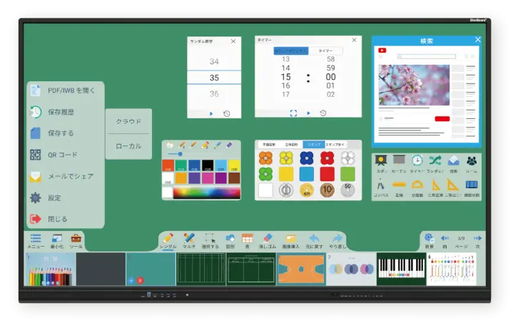The image size is (518, 328).
Task: Open the piano keyboard page thumbnail
Action: click(x=401, y=270)
